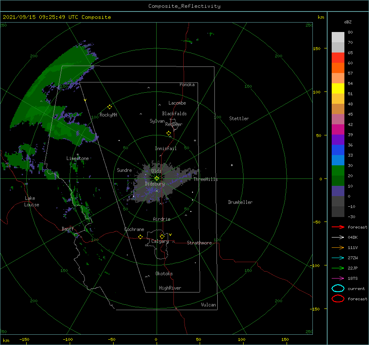
Task: Click the Okotoks city label
Action: pyautogui.click(x=164, y=274)
